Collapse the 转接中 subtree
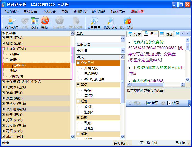The height and width of the screenshot is (147, 192). 7,60
